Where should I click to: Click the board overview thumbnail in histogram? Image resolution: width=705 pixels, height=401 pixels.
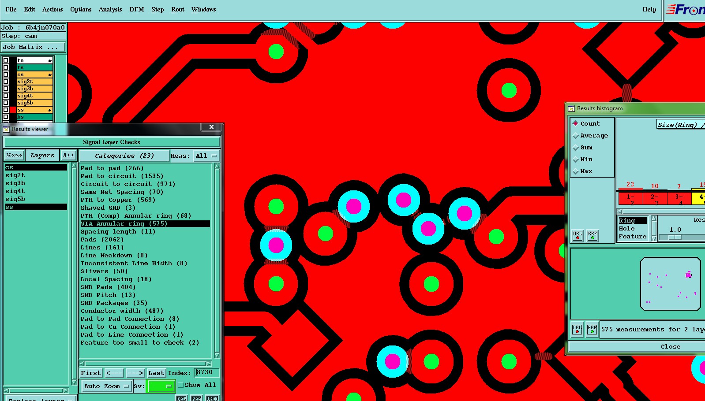670,284
